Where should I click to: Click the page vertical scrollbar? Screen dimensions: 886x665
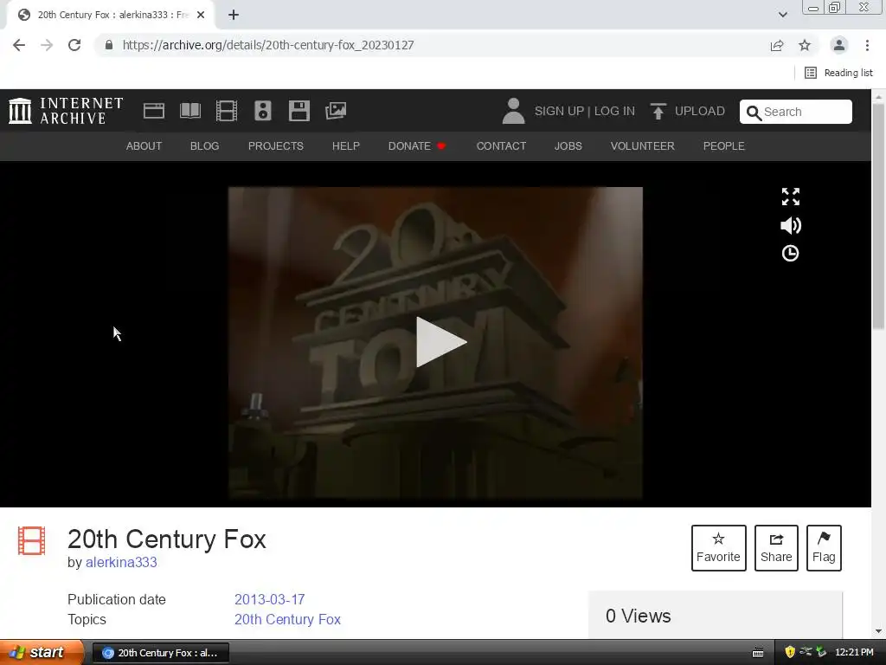pyautogui.click(x=878, y=215)
